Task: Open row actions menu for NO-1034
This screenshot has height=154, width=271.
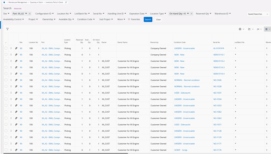Action: [x=11, y=99]
